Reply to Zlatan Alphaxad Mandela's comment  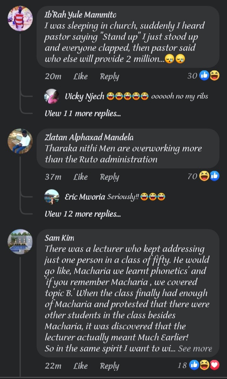110,177
